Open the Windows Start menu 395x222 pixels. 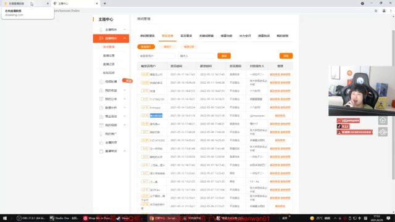(5, 218)
